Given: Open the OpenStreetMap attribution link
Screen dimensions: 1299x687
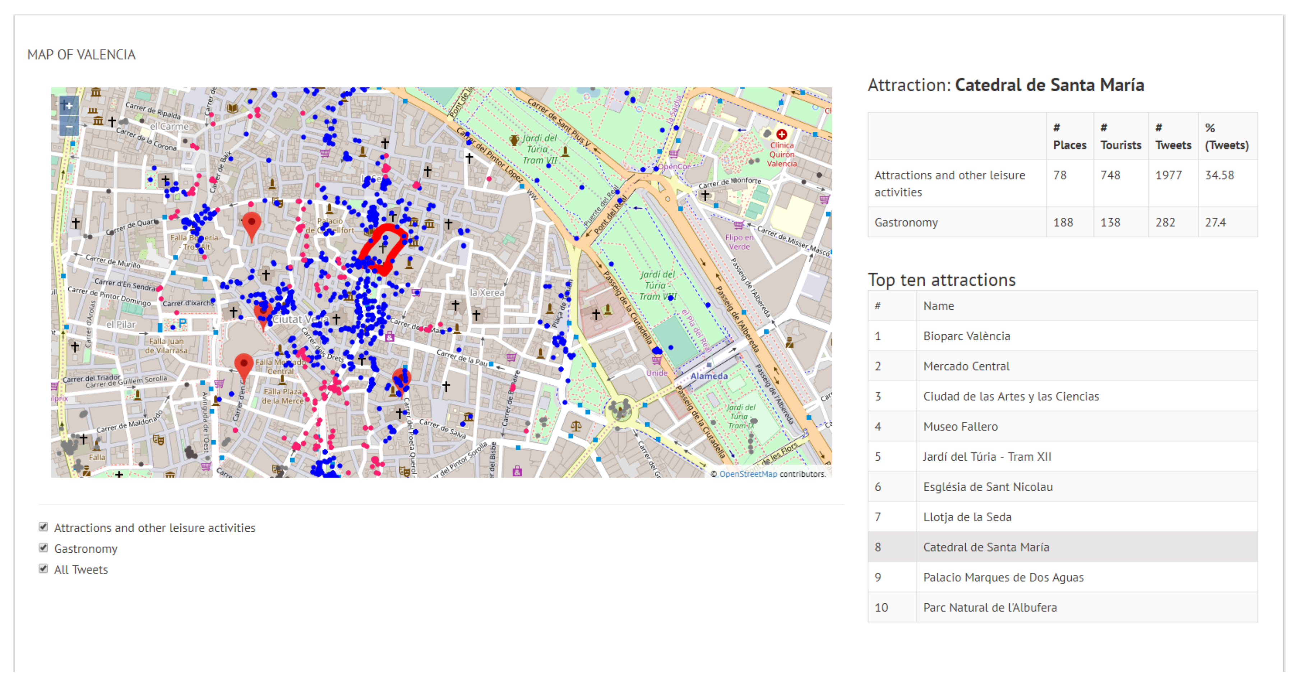Looking at the screenshot, I should (748, 474).
